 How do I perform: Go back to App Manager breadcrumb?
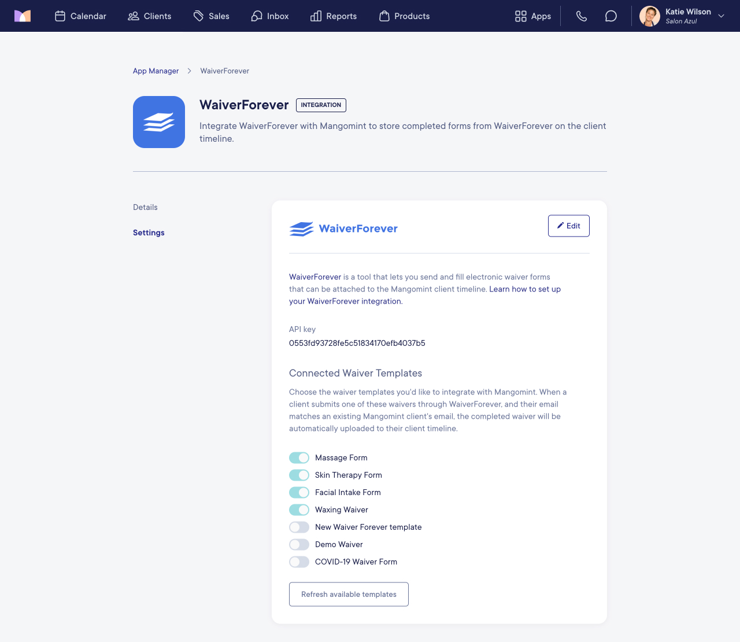point(156,71)
